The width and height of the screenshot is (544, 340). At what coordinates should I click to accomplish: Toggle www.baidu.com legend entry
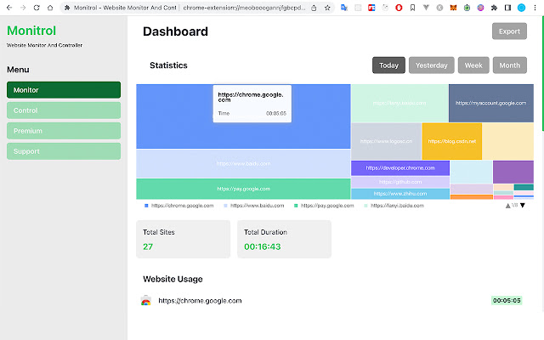tap(254, 206)
